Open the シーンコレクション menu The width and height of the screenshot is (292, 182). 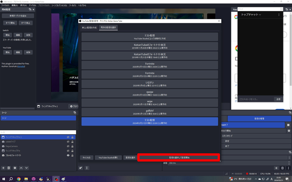59,5
